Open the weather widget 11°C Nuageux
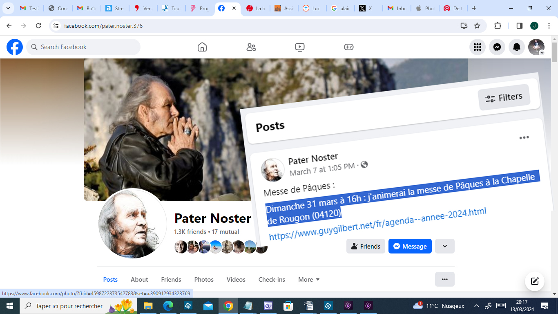The image size is (558, 314). pyautogui.click(x=439, y=306)
